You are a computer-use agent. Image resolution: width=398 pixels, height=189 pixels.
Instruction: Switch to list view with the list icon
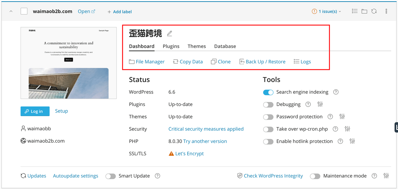coord(355,11)
